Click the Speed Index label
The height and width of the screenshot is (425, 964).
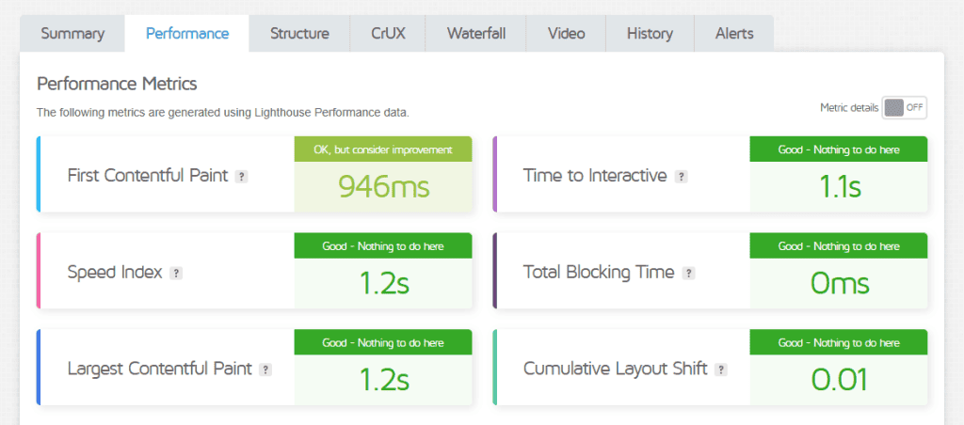coord(115,272)
